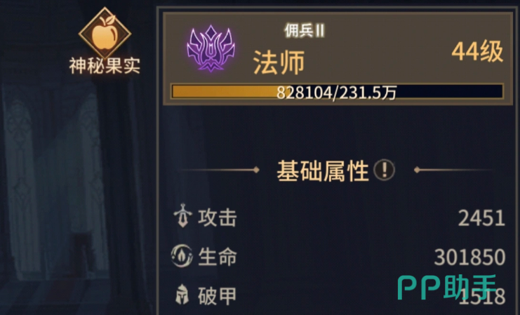This screenshot has height=315, width=520.
Task: Open the 基础属性 info exclamation icon
Action: [x=384, y=170]
